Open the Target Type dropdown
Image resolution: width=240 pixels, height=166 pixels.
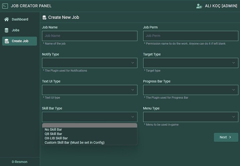tap(191, 63)
